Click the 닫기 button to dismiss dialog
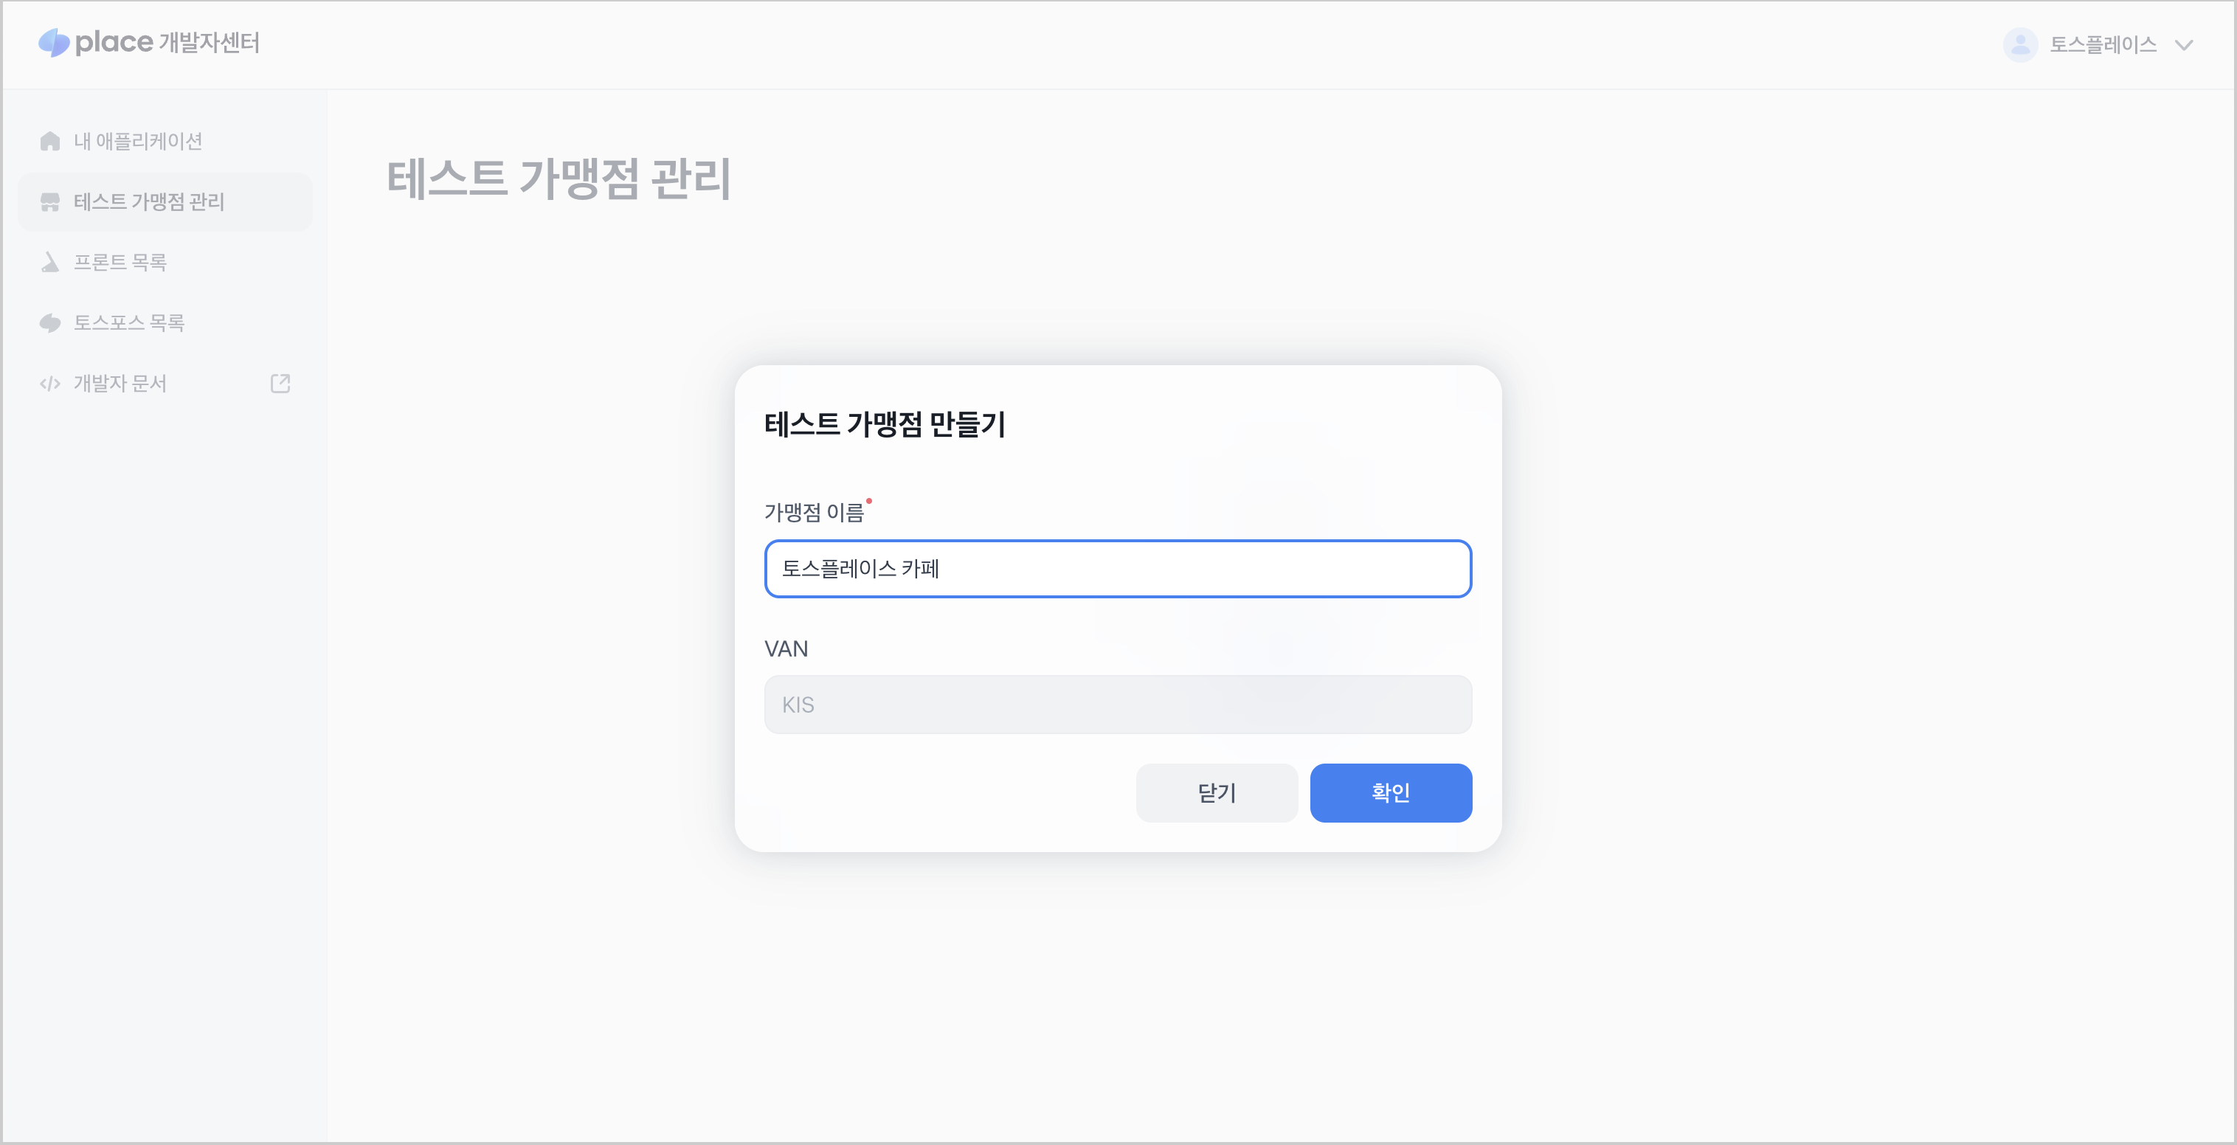2237x1145 pixels. pyautogui.click(x=1217, y=792)
